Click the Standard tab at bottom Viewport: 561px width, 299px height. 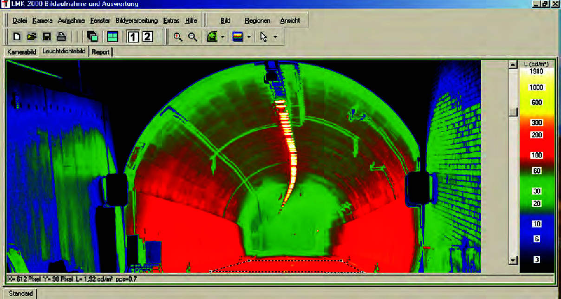(x=21, y=293)
